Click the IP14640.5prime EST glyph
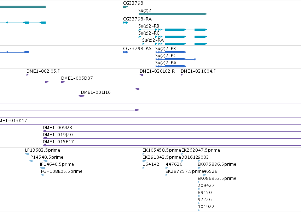Screen dimensions: 301x212 click(x=42, y=168)
